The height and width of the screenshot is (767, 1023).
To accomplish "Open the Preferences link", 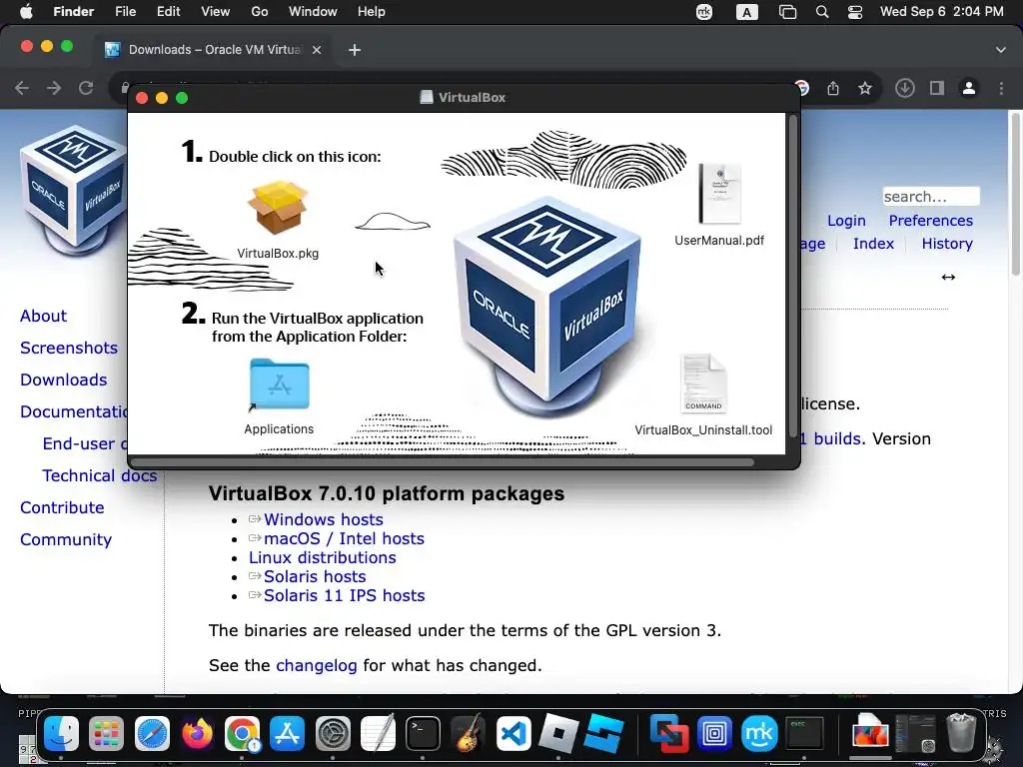I will (x=930, y=221).
